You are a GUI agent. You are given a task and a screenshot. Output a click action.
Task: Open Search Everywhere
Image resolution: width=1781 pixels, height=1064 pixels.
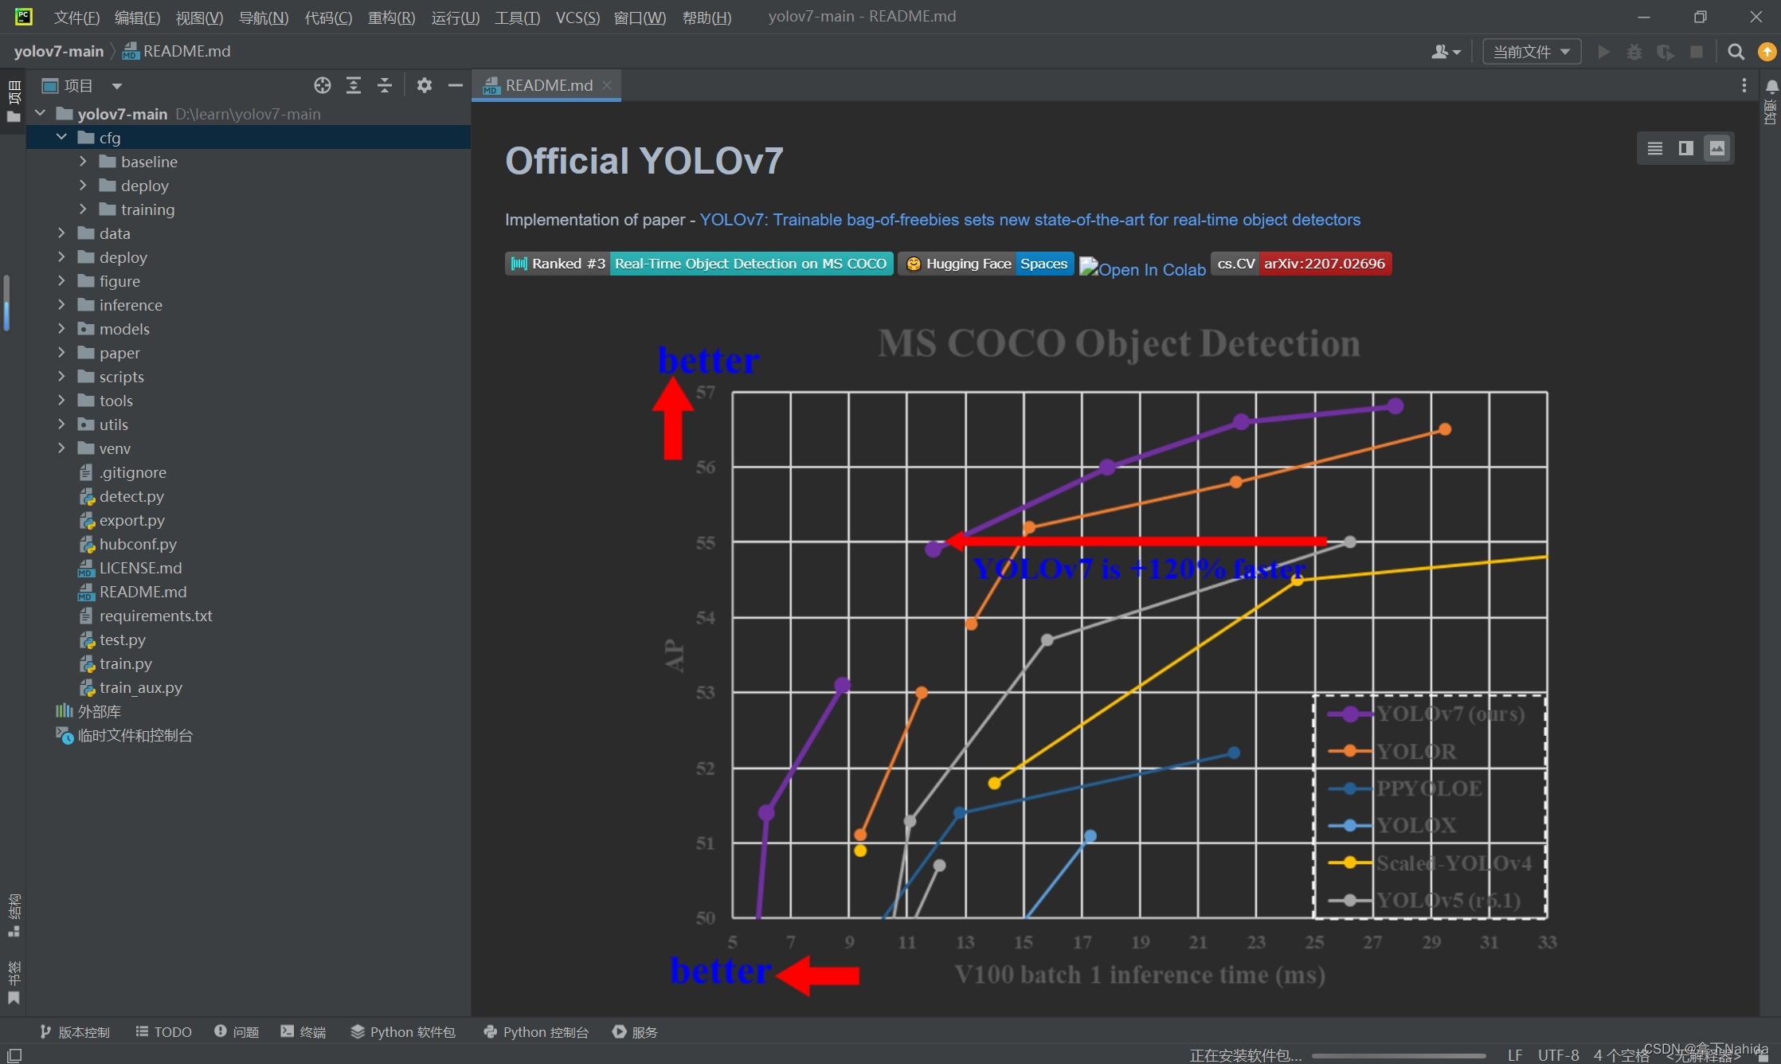tap(1736, 51)
